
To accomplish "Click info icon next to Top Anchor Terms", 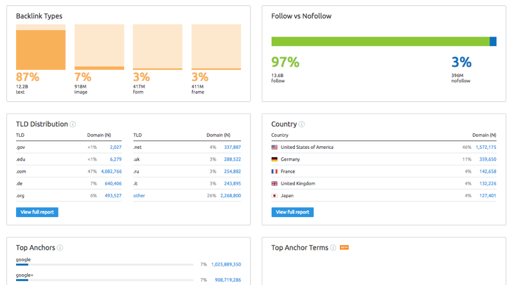I will tap(333, 248).
